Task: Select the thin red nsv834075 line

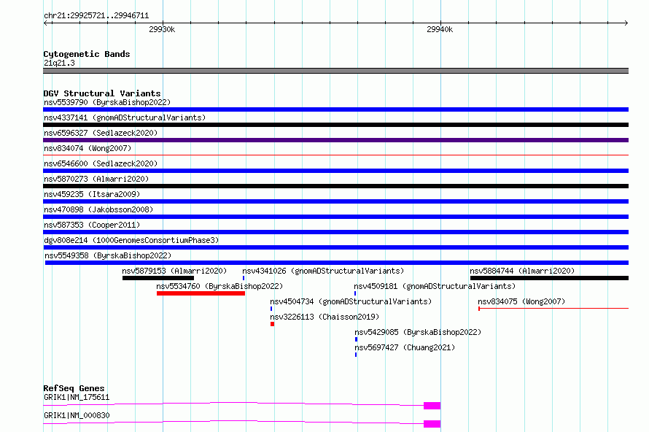Action: 553,309
